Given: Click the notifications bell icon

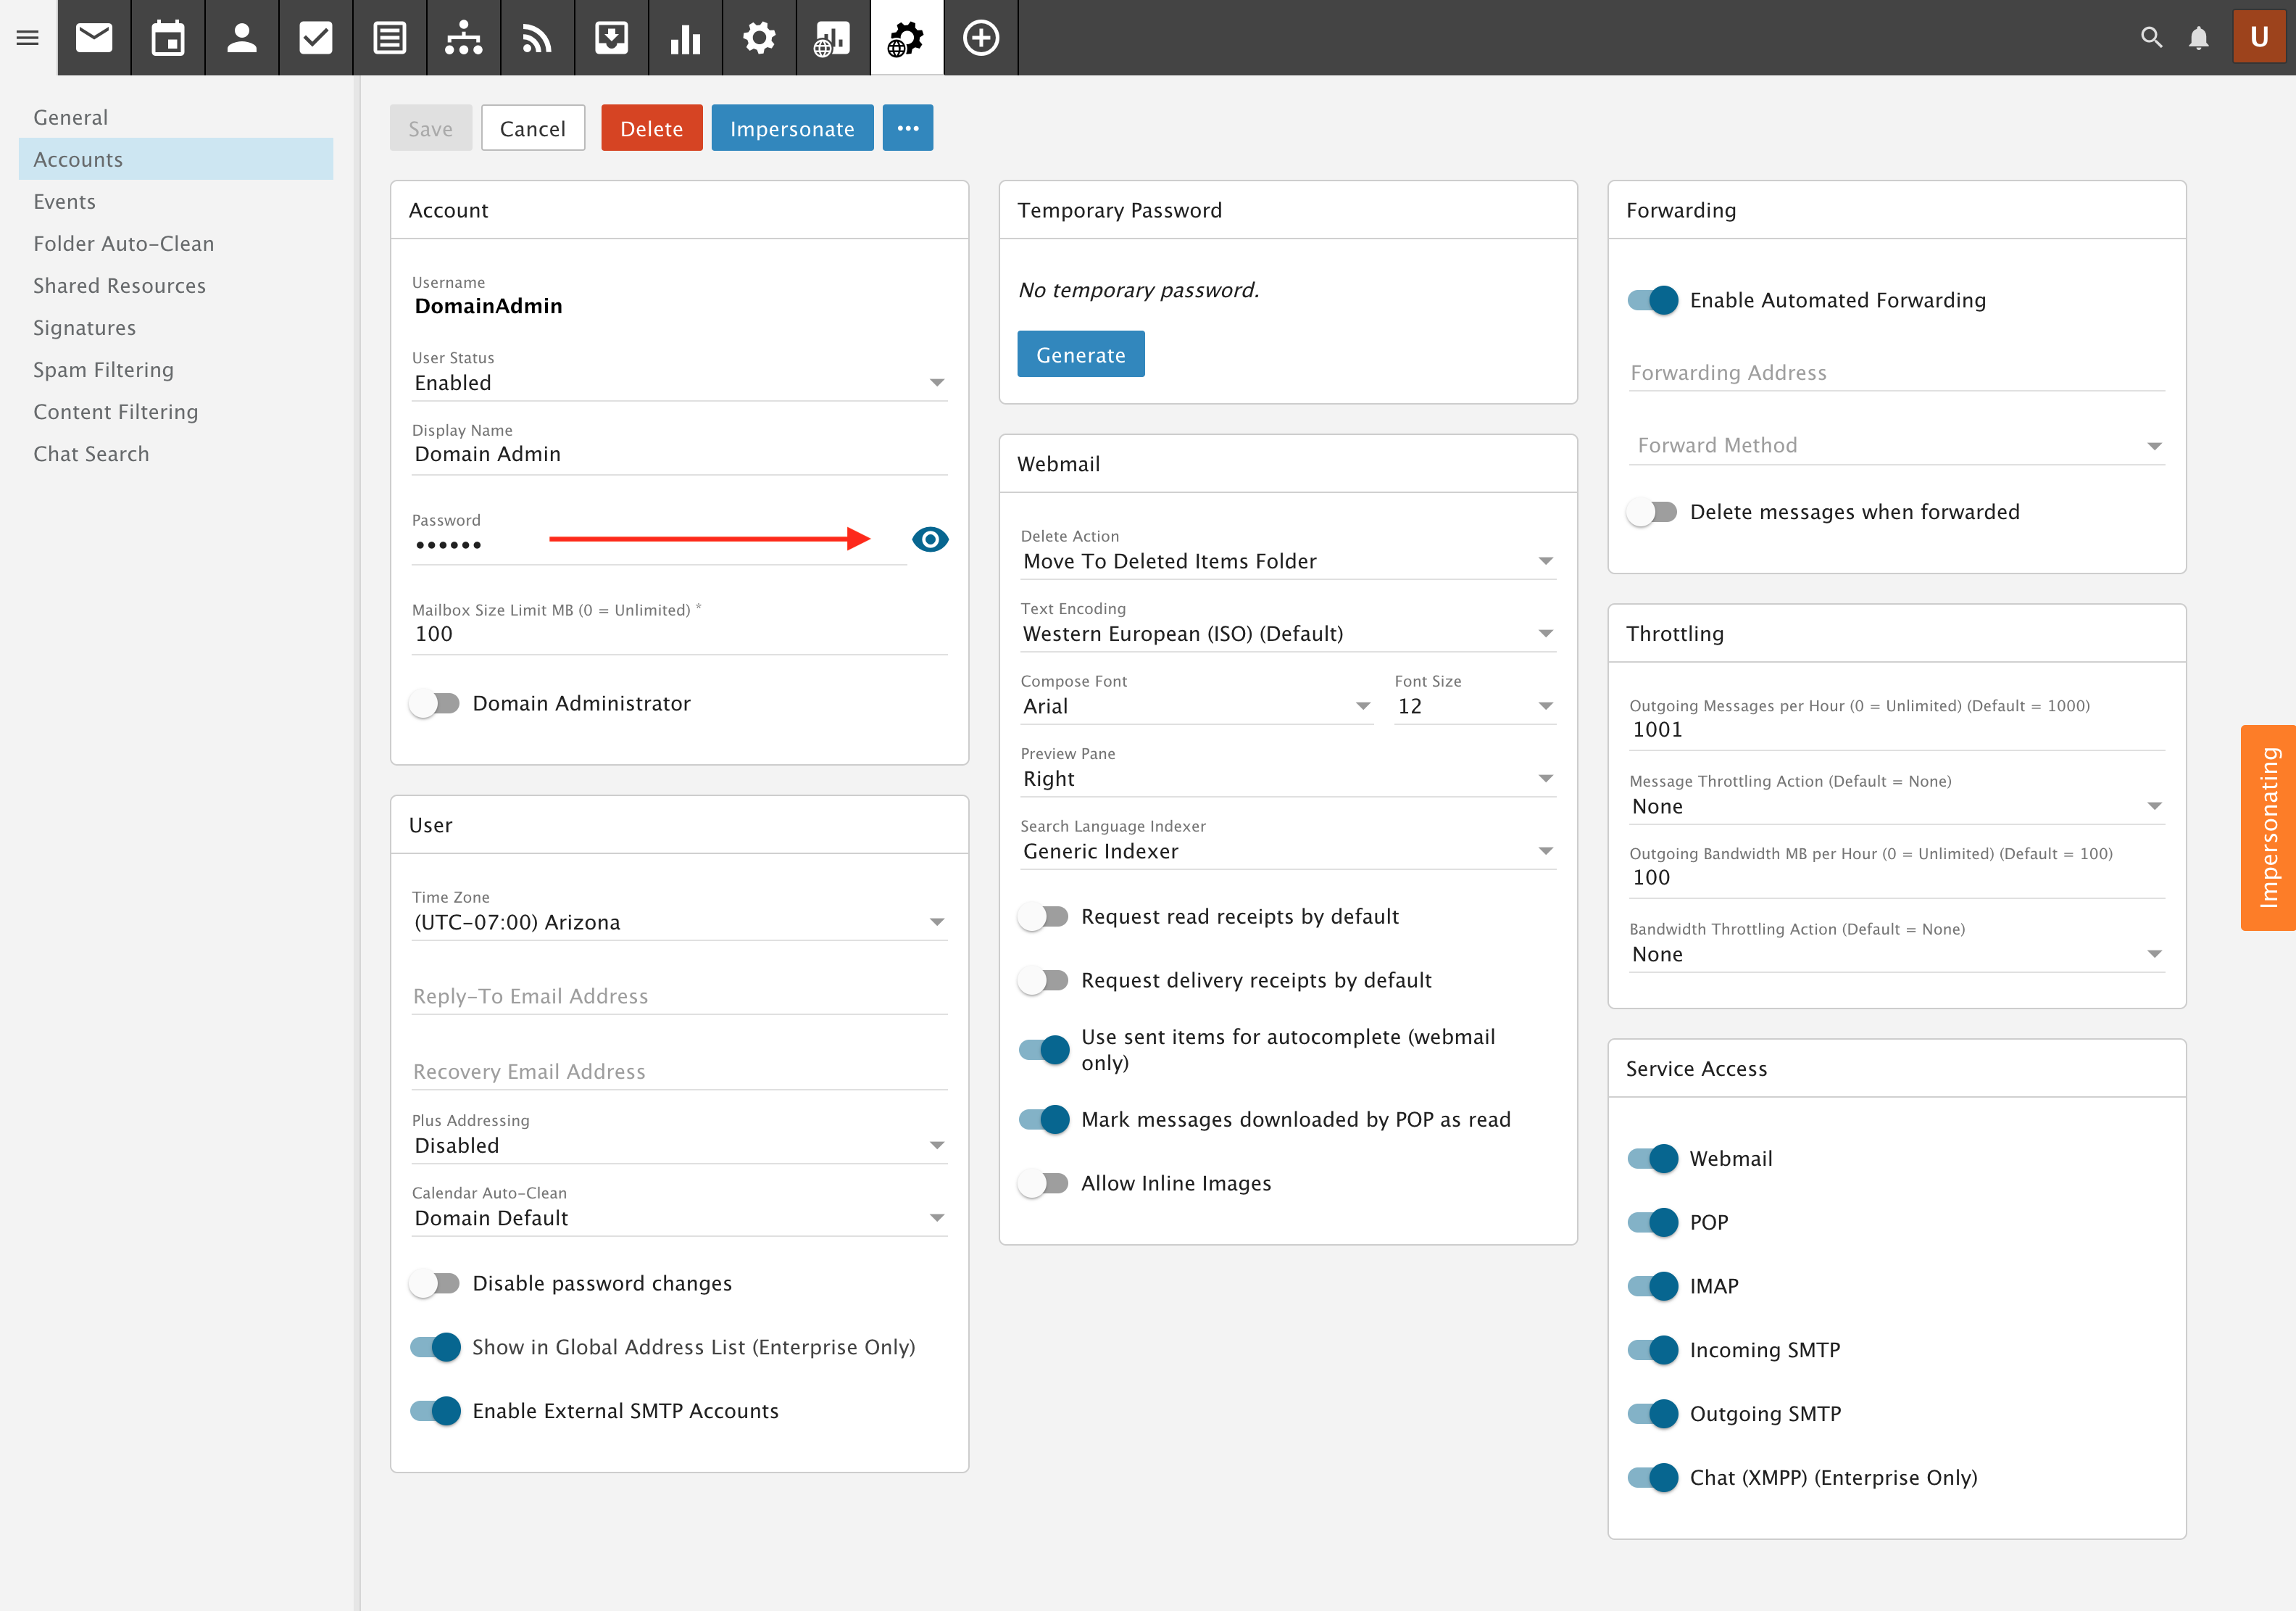Looking at the screenshot, I should pos(2198,38).
